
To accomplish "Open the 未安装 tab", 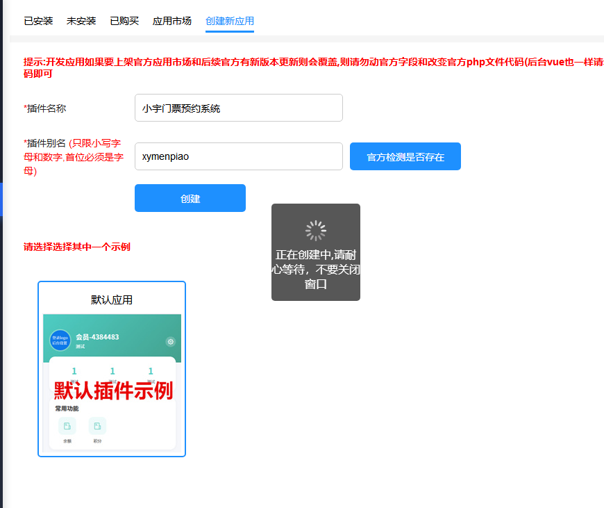I will click(x=81, y=21).
